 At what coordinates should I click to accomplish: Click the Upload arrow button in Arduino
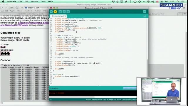point(55,11)
